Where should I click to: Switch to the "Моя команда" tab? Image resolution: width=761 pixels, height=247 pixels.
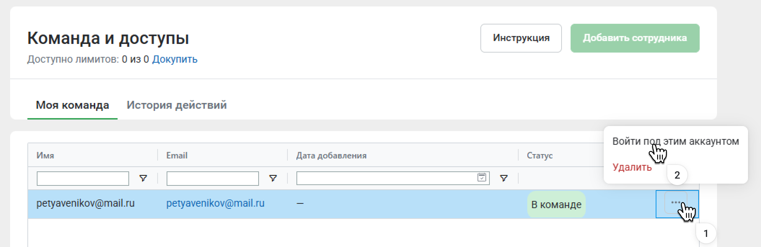[x=72, y=105]
